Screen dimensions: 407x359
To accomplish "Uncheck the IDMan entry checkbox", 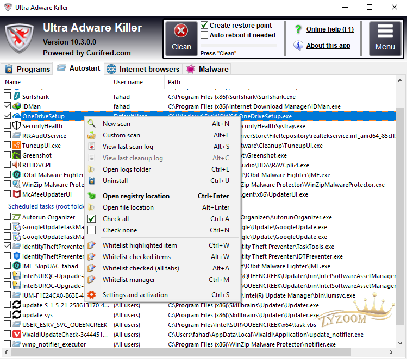I will [x=7, y=106].
